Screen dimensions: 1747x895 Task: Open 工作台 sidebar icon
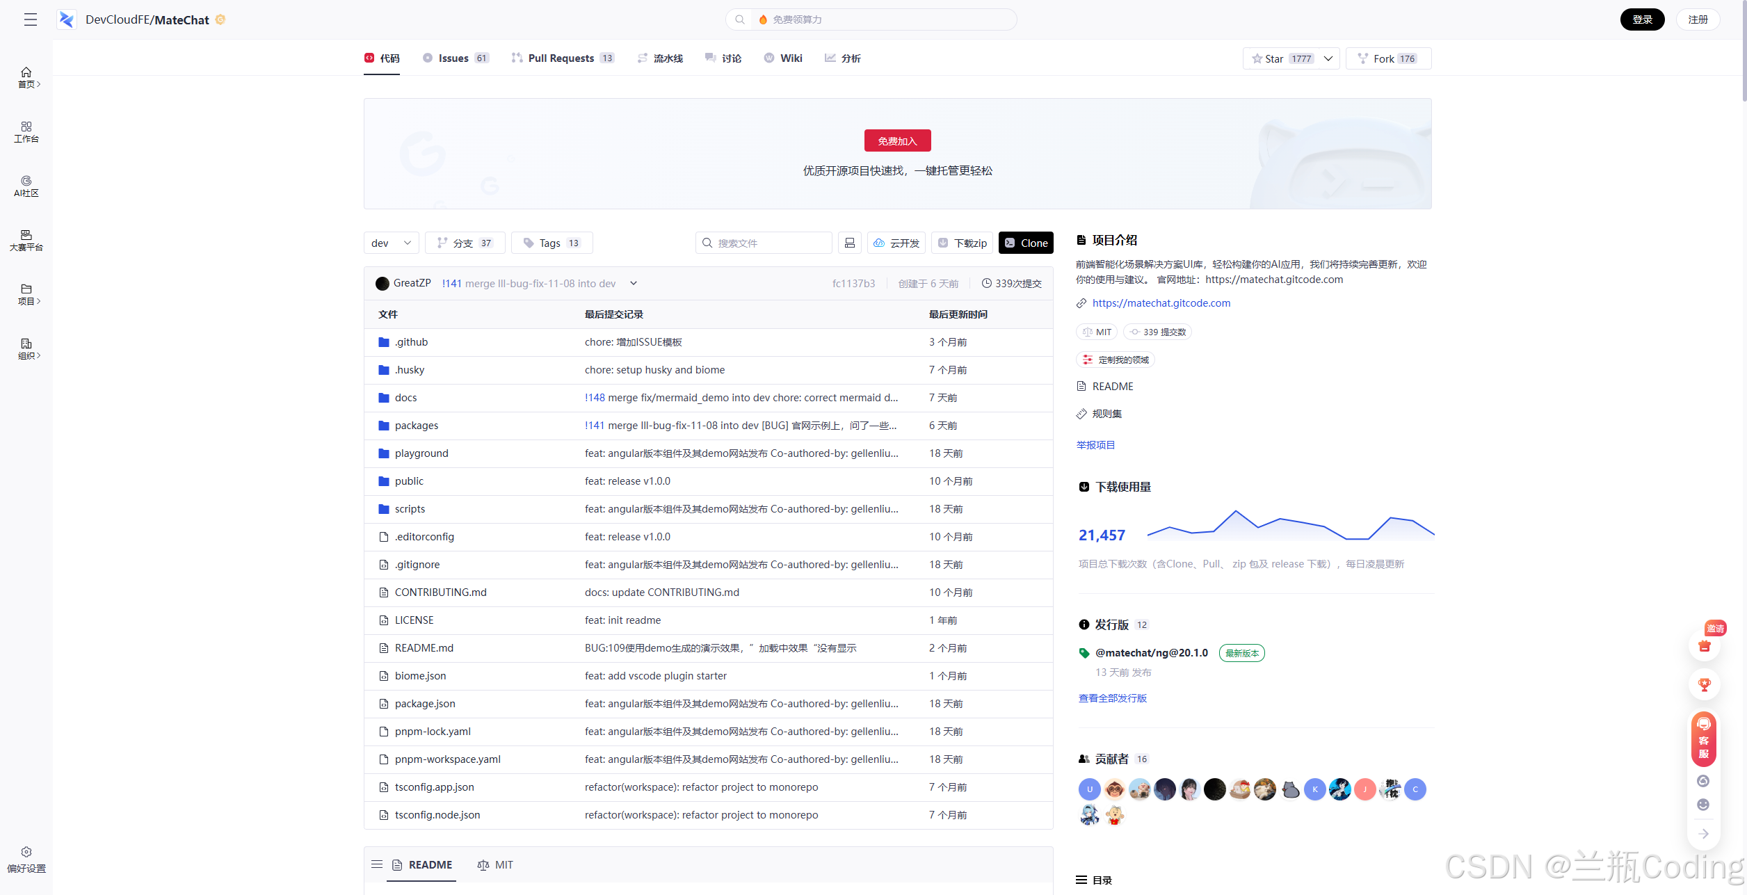click(26, 131)
